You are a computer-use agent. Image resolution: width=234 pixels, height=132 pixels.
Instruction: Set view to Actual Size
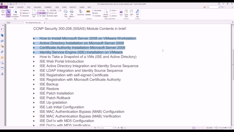point(34,13)
